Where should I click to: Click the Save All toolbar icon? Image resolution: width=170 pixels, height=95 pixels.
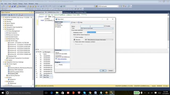15,6
